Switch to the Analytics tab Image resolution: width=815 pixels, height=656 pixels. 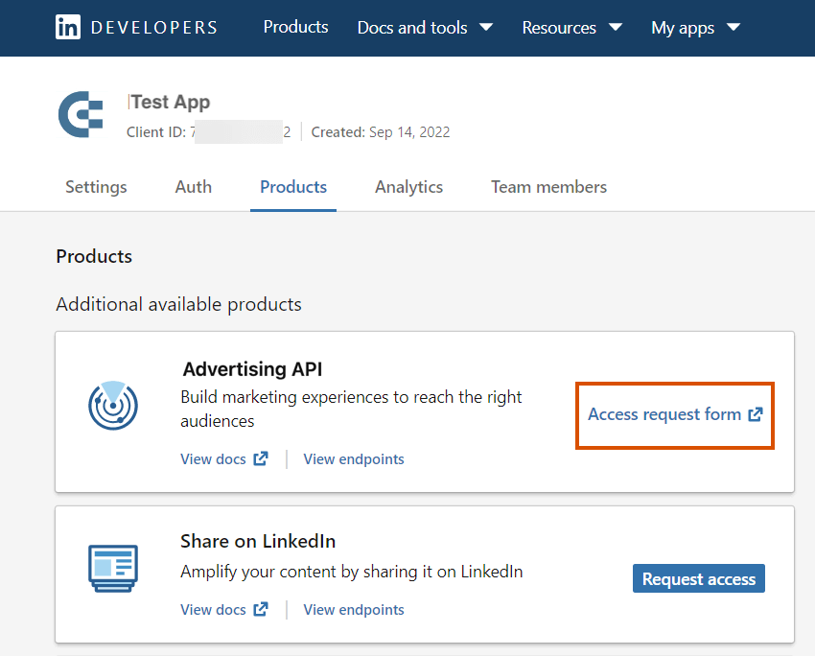[409, 187]
